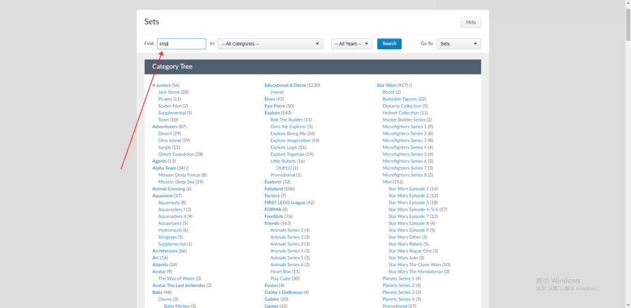Click the Help button
The width and height of the screenshot is (631, 308).
(x=471, y=22)
